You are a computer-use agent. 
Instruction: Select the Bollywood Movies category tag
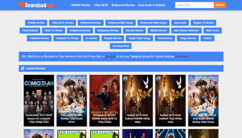91,23
